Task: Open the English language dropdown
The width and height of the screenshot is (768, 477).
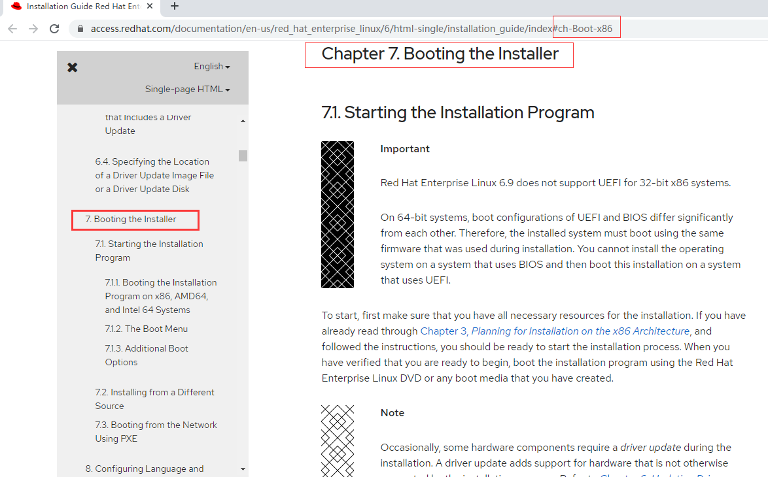Action: 211,67
